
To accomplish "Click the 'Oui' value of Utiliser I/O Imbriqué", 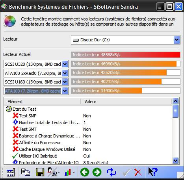I will pyautogui.click(x=86, y=156).
